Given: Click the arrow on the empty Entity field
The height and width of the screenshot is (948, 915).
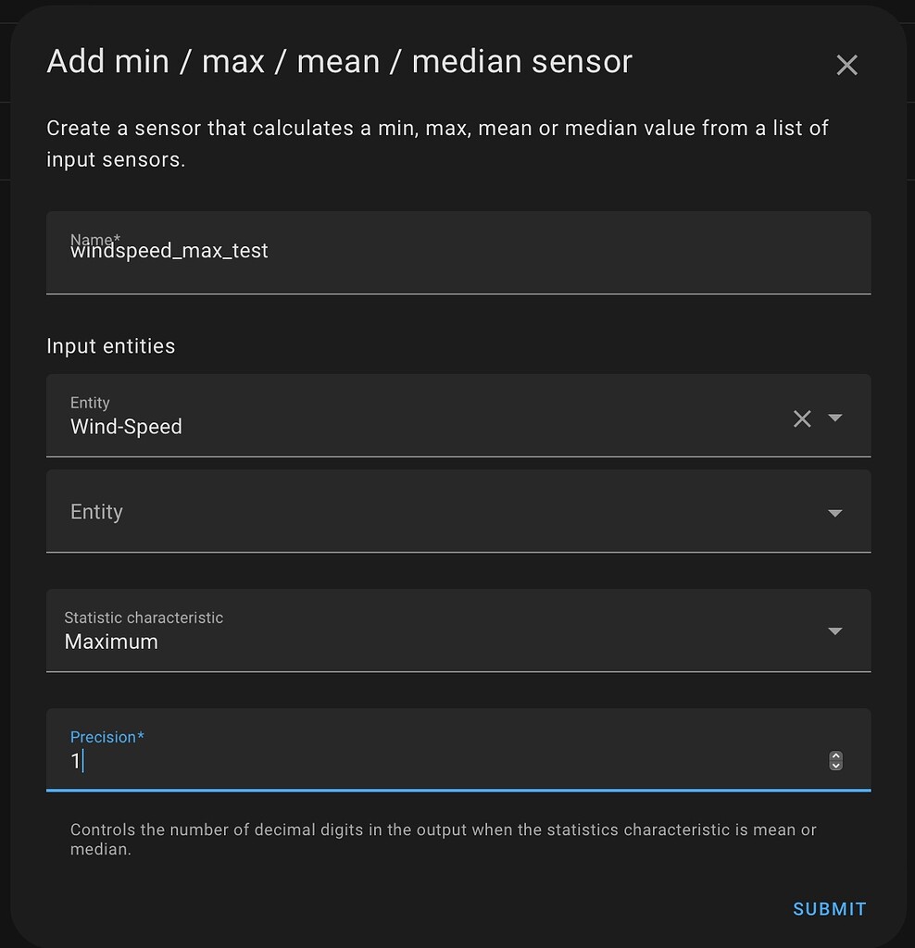Looking at the screenshot, I should 835,513.
